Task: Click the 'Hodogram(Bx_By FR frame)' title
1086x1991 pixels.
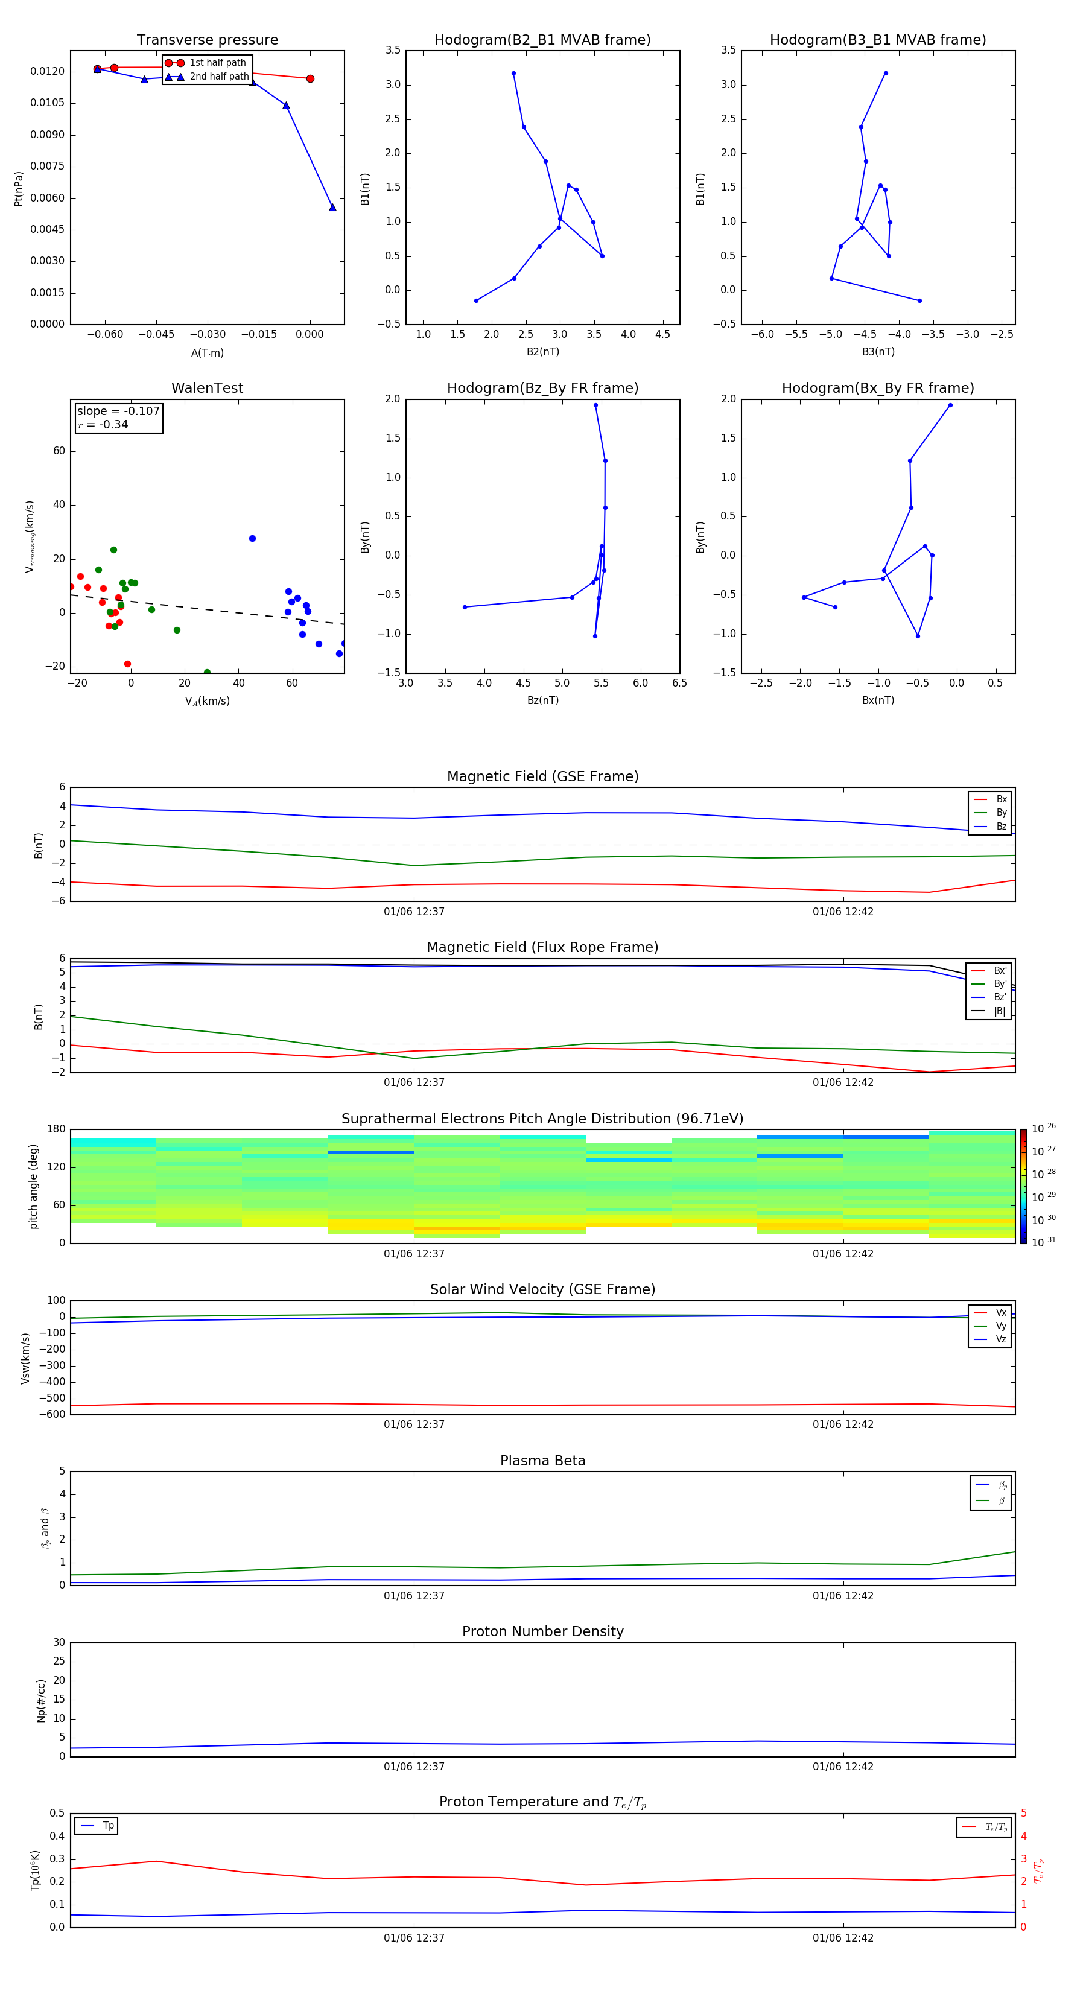Action: [878, 388]
